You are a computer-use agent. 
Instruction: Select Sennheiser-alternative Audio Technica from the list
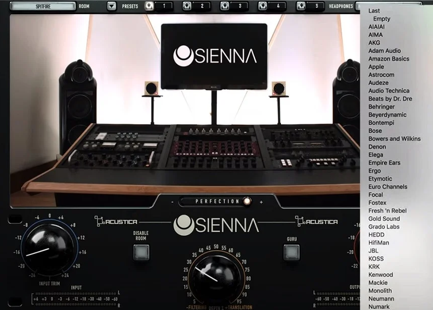(x=390, y=90)
